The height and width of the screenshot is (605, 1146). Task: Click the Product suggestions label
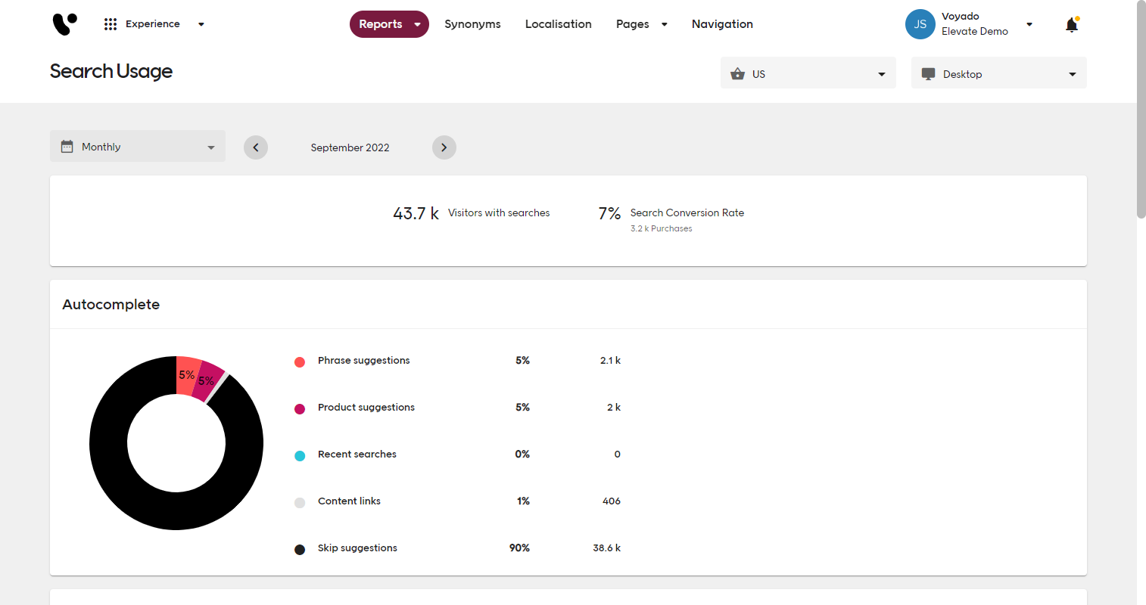pos(366,408)
